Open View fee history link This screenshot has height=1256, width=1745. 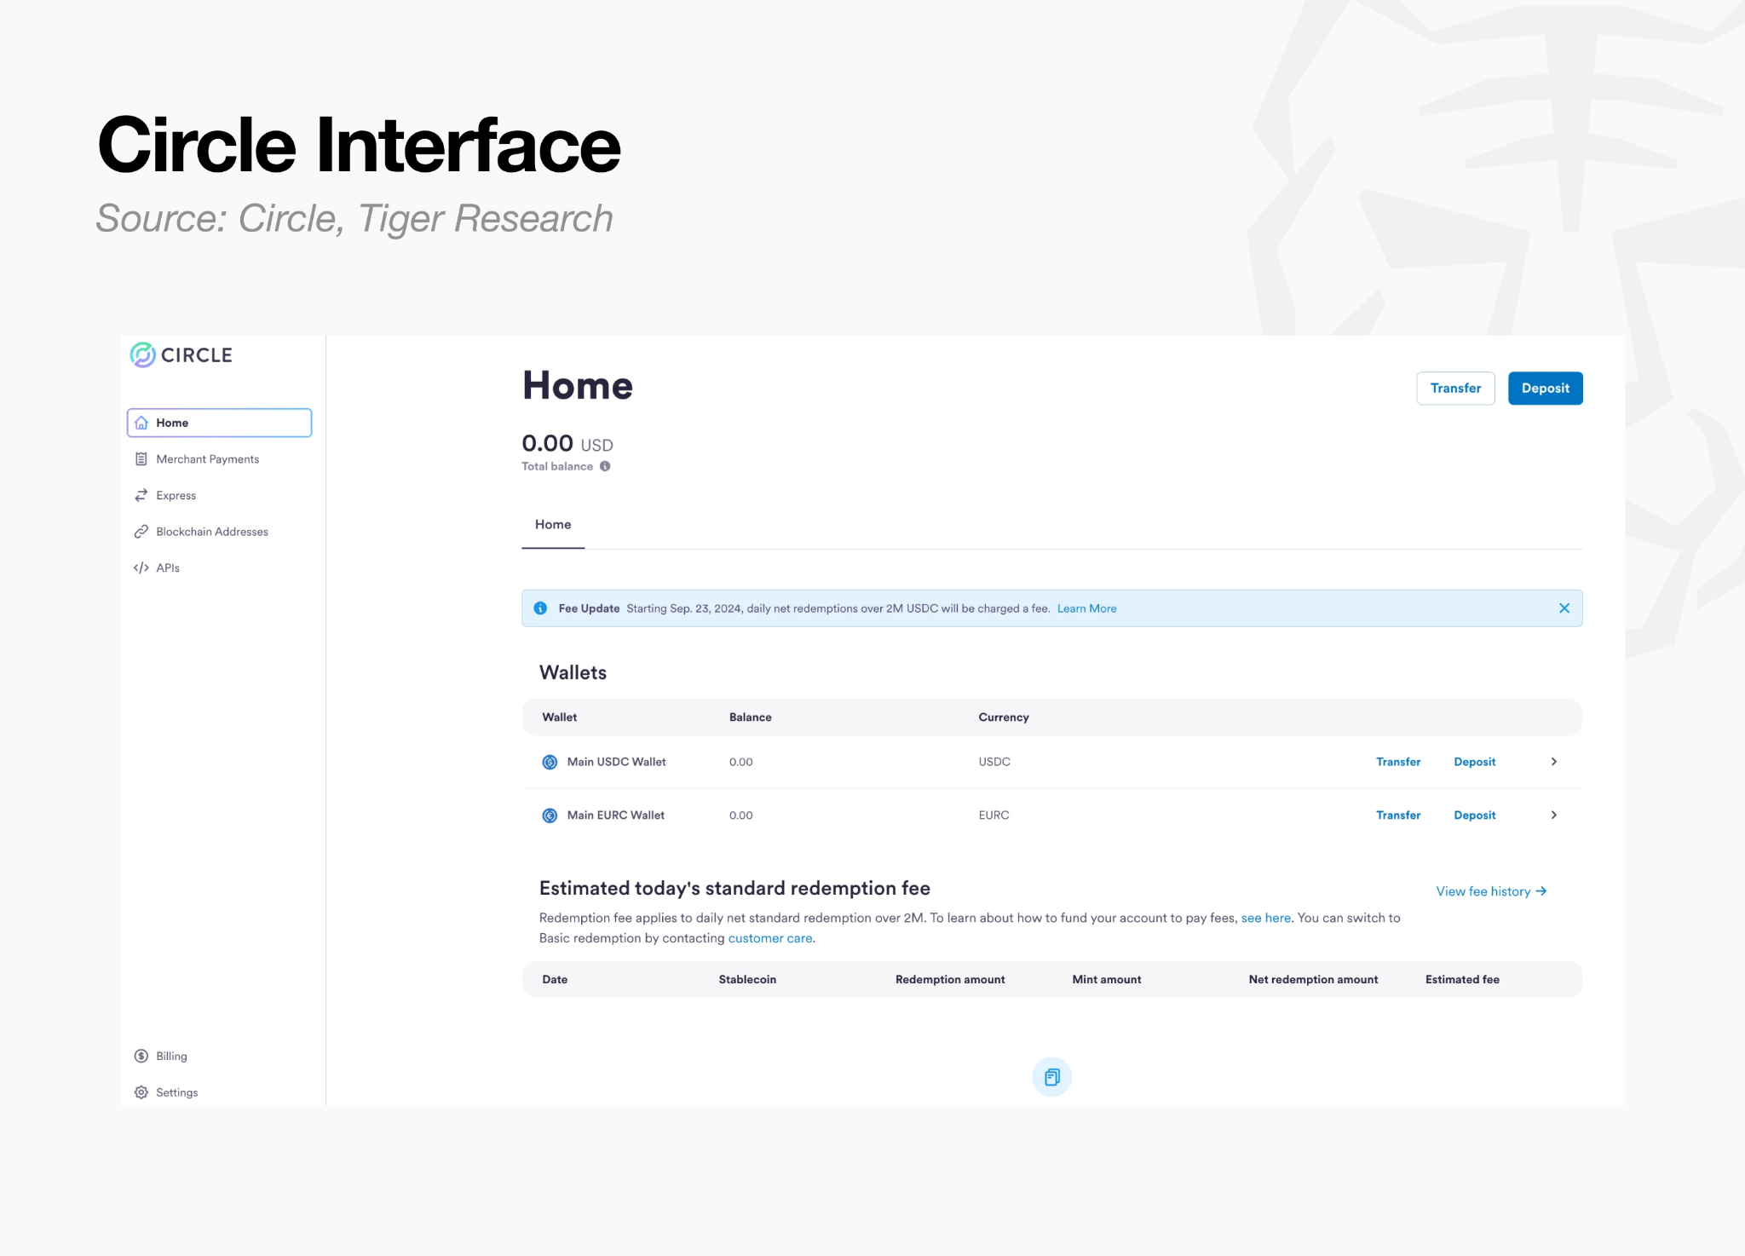coord(1491,891)
